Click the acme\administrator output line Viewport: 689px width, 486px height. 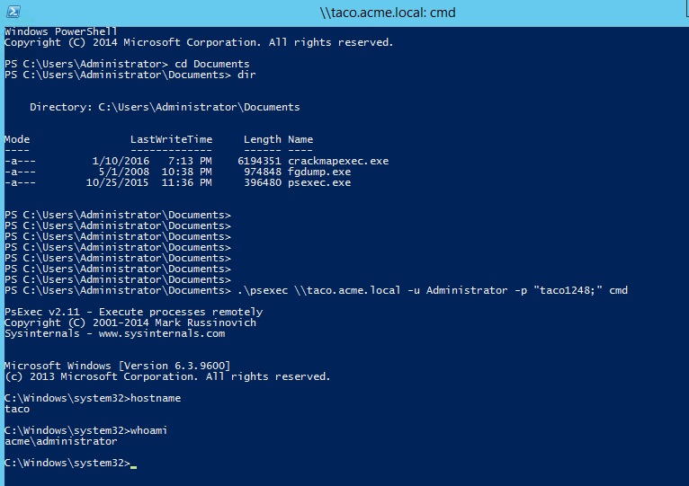click(60, 441)
